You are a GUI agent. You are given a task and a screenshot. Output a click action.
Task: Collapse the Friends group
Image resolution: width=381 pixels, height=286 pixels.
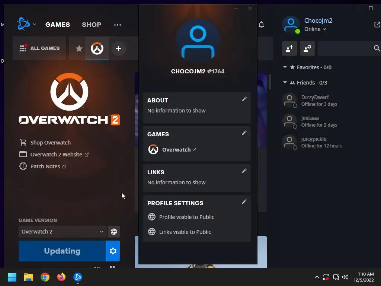285,82
